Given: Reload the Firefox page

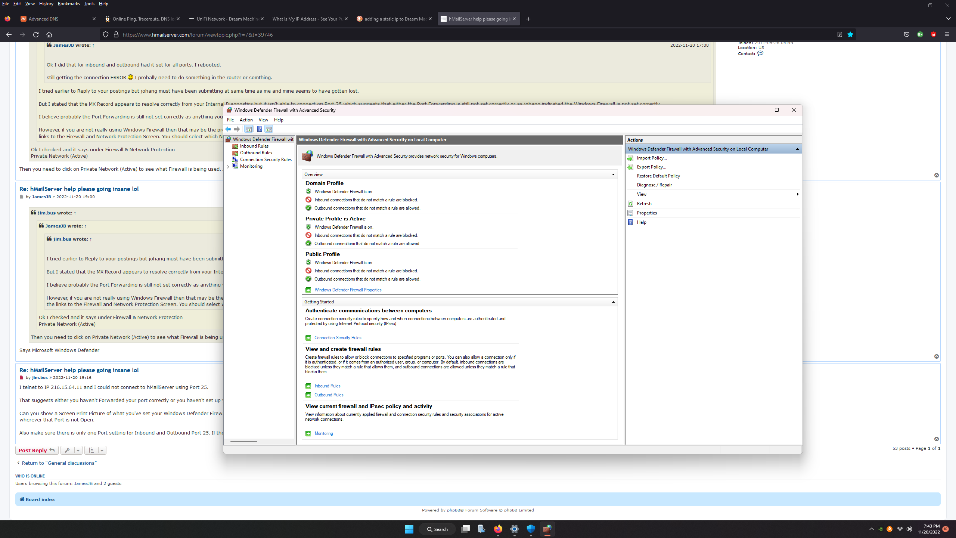Looking at the screenshot, I should click(x=36, y=35).
